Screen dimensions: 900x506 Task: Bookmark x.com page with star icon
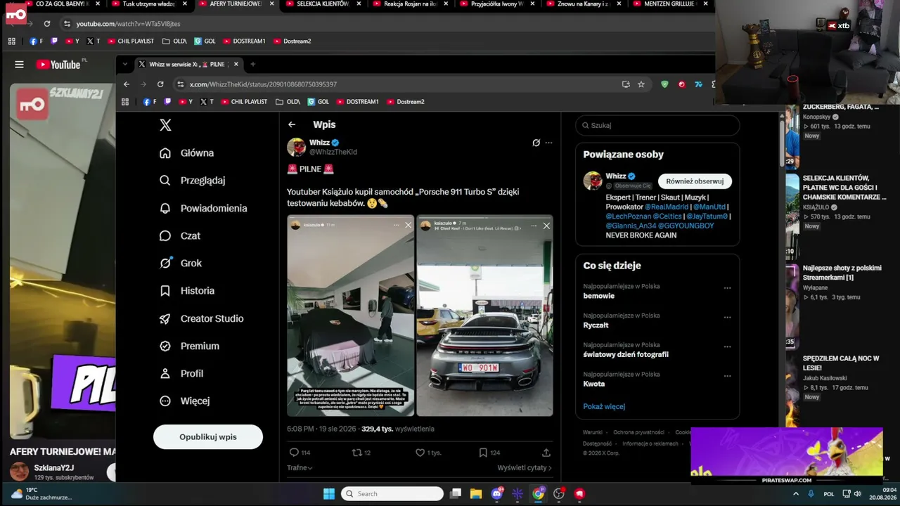(x=641, y=84)
